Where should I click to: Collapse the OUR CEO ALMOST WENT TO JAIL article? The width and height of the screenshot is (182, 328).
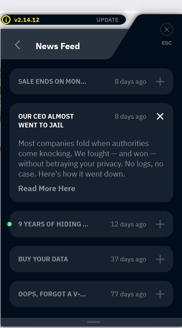[x=160, y=116]
